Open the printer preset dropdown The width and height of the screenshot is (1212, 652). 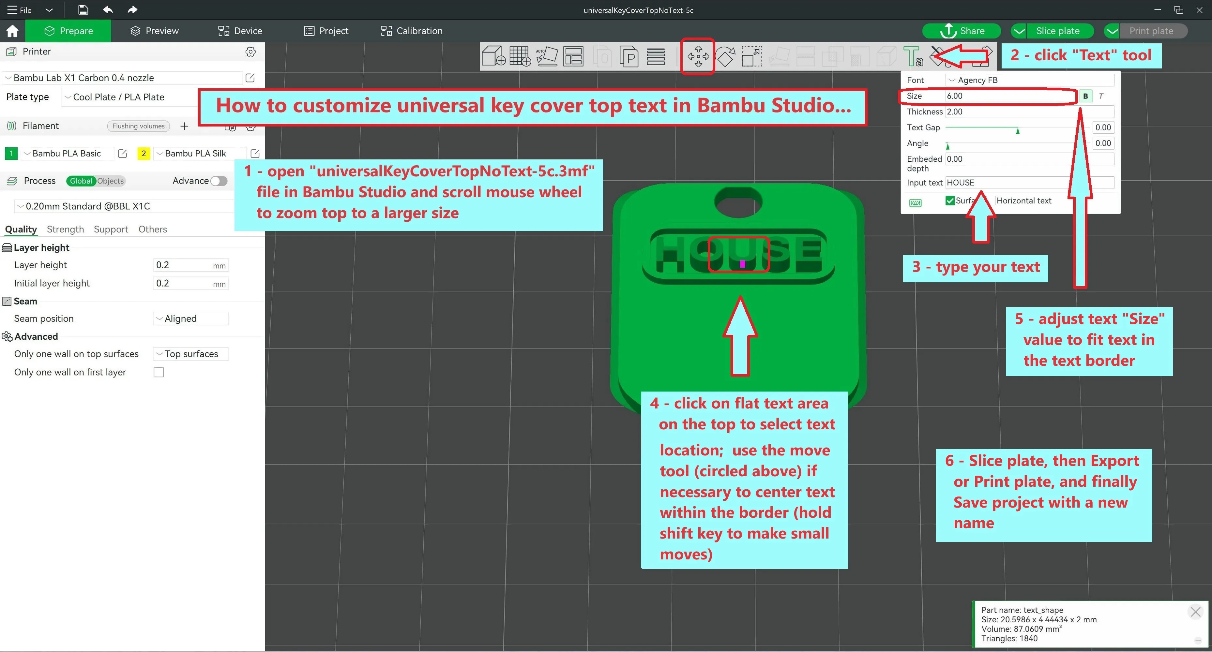(x=123, y=78)
